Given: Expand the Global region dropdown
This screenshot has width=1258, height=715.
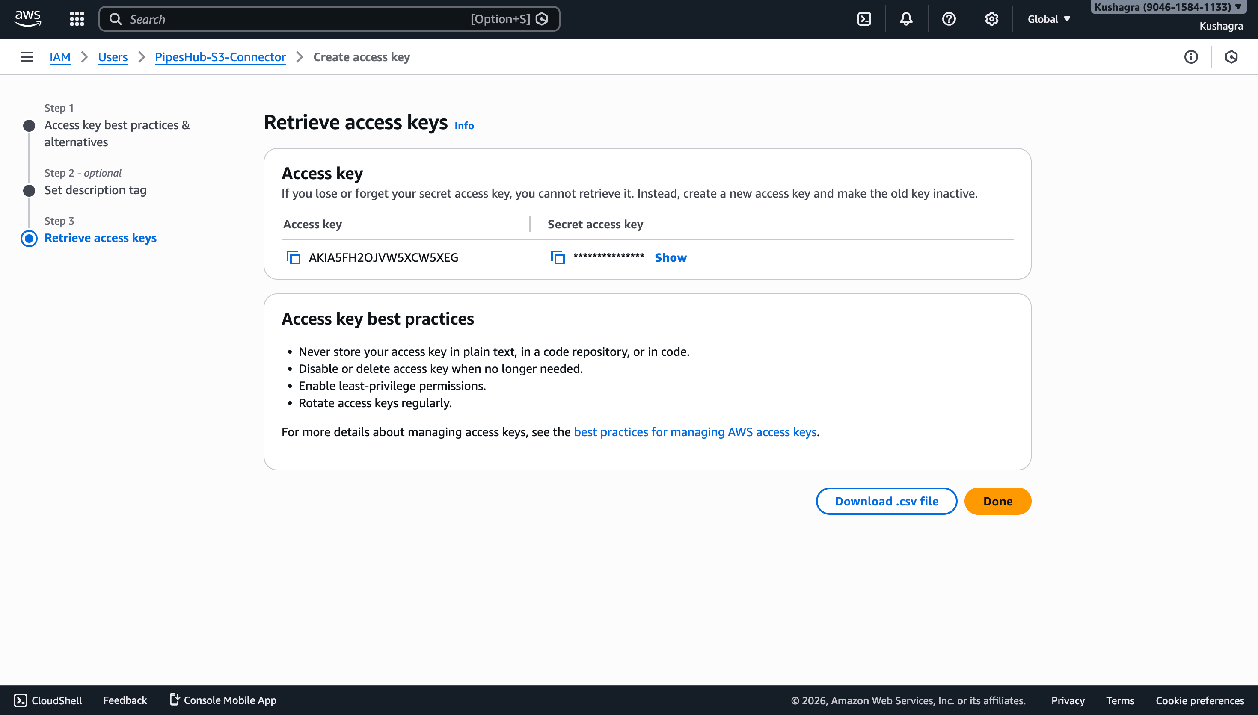Looking at the screenshot, I should pos(1049,19).
